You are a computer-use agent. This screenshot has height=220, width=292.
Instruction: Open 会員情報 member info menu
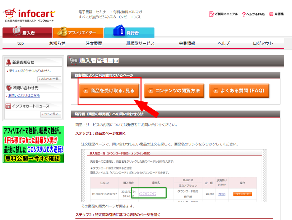coord(187,43)
